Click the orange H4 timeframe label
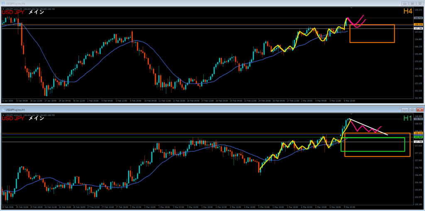Screen dimensions: 425x211 407,12
